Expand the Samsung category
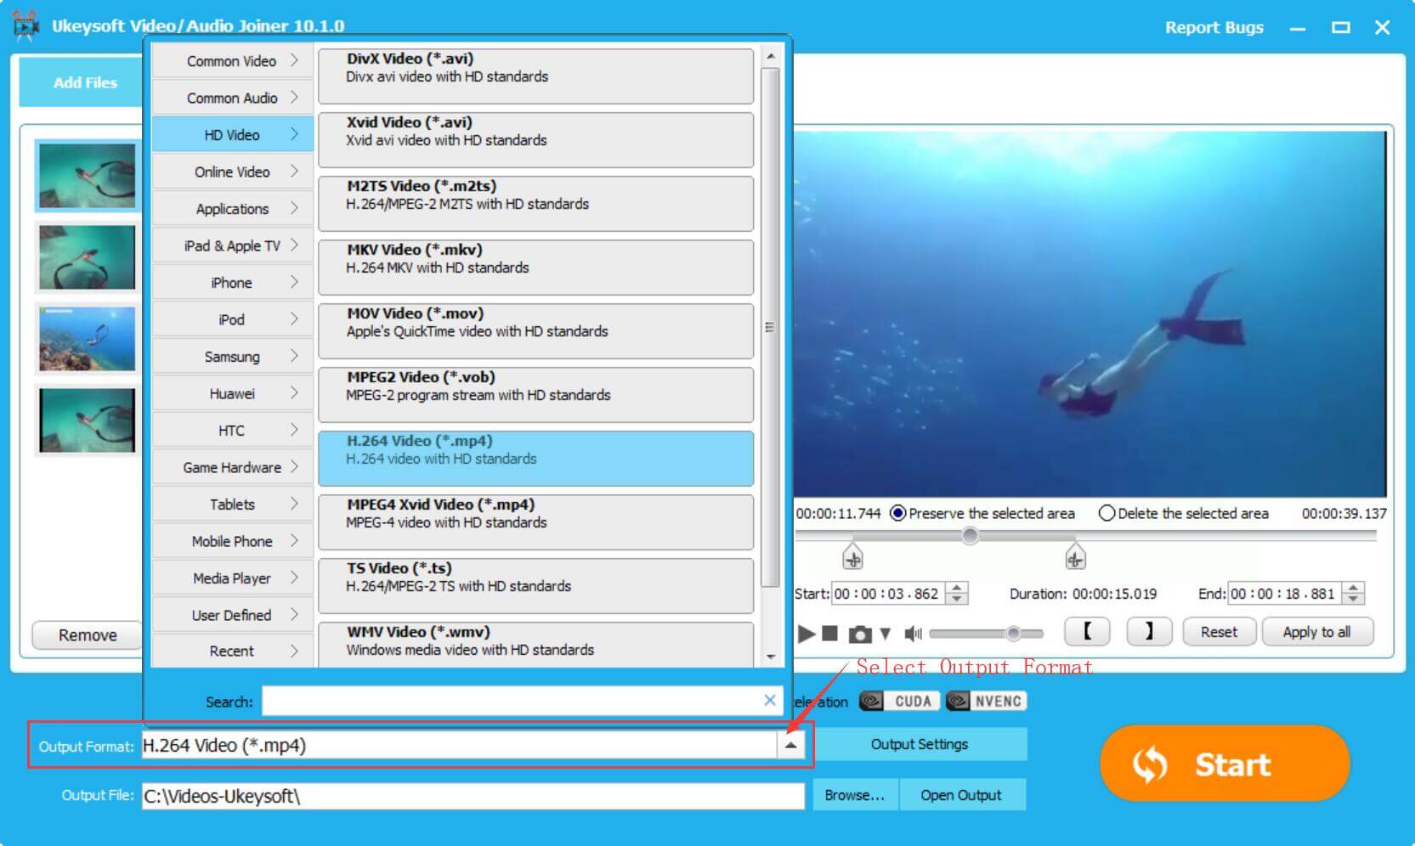Screen dimensions: 1415x846 pos(232,356)
